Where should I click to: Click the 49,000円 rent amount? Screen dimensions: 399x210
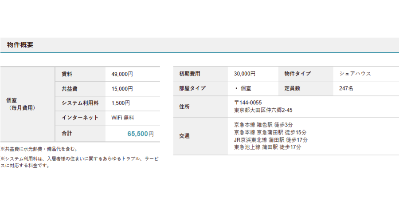[x=122, y=74]
